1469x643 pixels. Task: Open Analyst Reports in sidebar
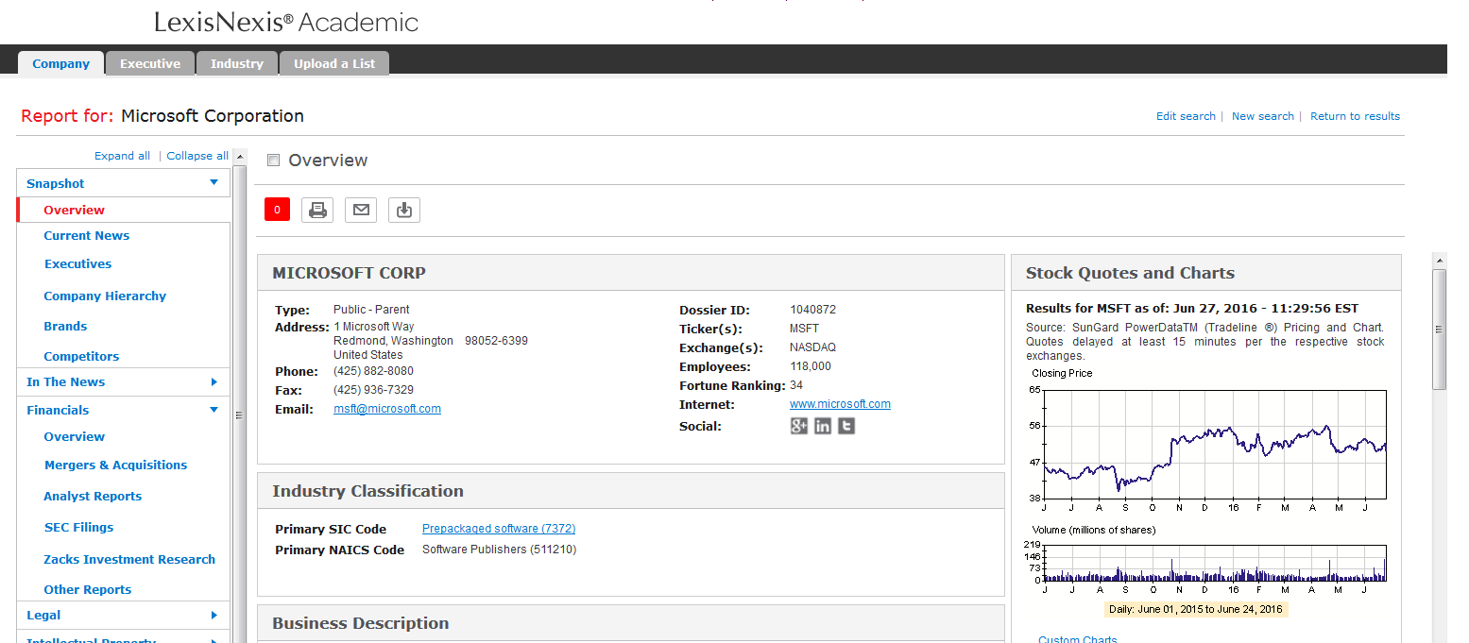93,496
